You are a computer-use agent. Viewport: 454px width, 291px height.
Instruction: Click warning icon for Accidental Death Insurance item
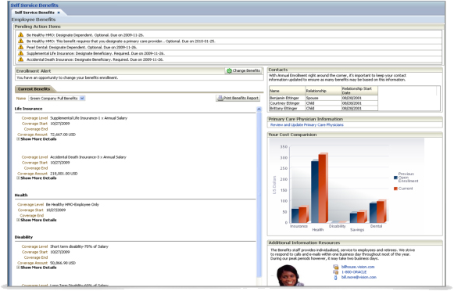pyautogui.click(x=20, y=59)
